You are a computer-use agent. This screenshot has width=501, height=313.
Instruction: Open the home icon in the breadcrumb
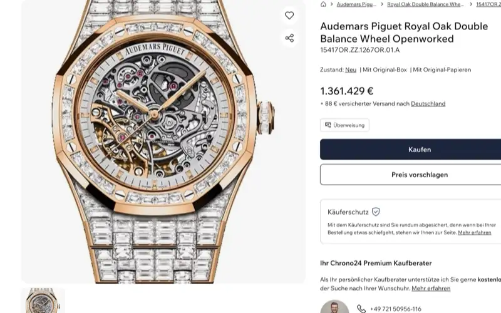(323, 4)
